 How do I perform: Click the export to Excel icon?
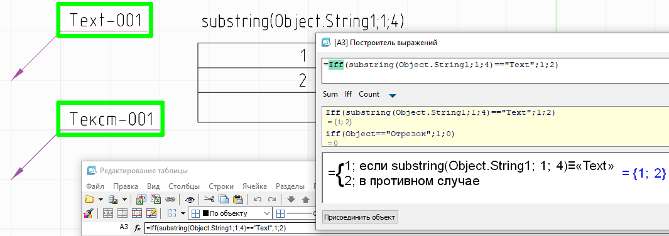point(156,200)
